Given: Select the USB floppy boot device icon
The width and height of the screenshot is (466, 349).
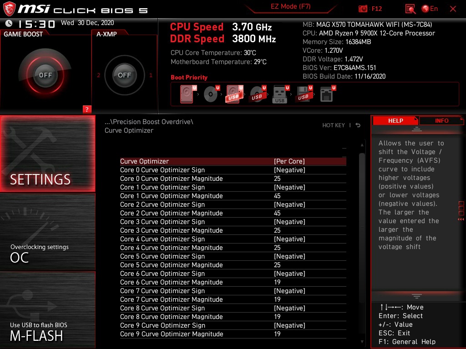Looking at the screenshot, I should [303, 93].
